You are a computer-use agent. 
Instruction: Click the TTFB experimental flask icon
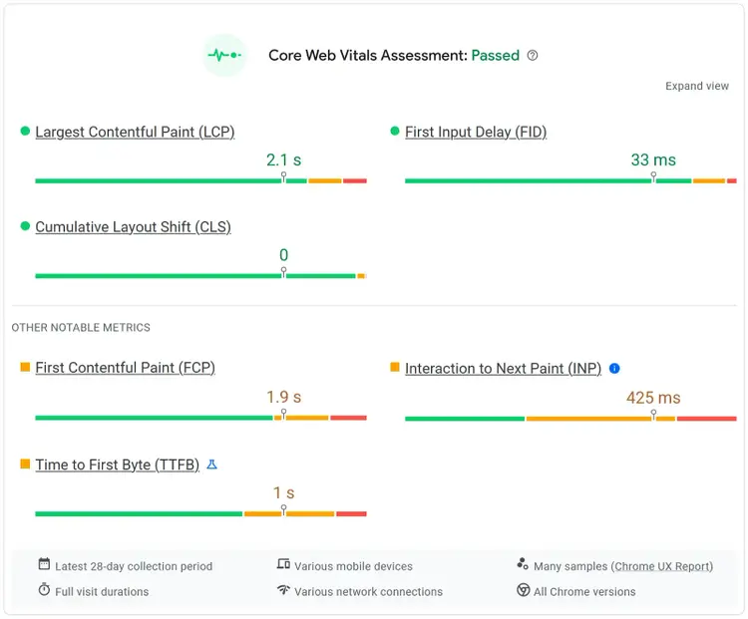point(211,464)
